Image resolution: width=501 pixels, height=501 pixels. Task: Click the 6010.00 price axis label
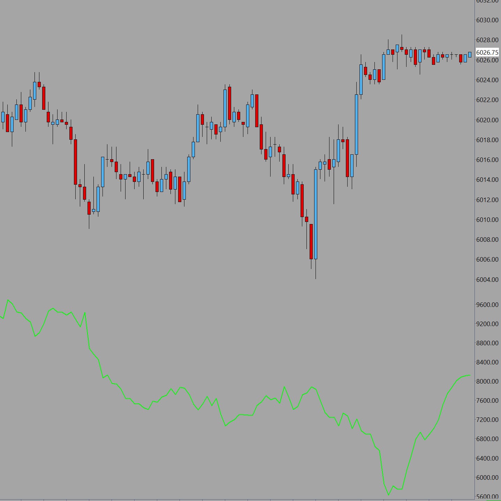[x=487, y=220]
